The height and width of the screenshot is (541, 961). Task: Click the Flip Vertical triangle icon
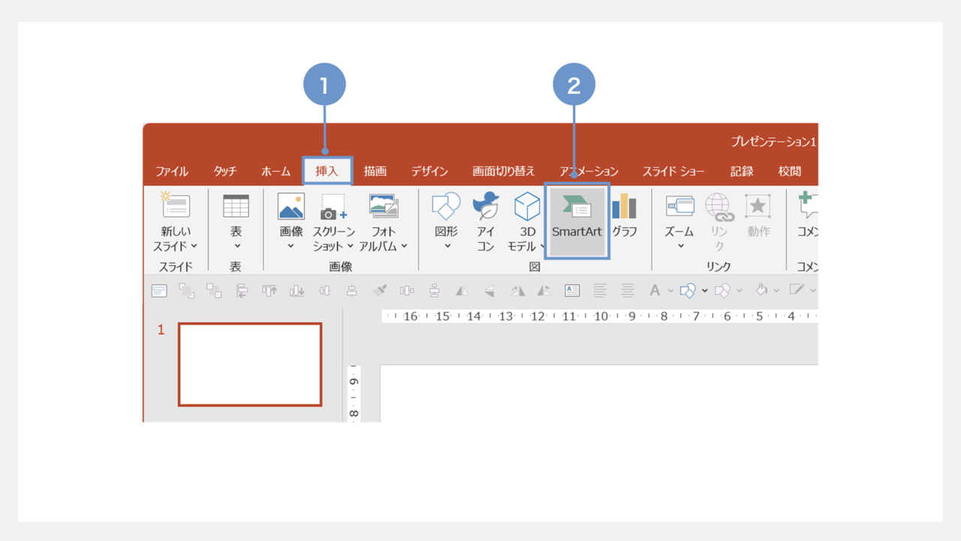(490, 290)
